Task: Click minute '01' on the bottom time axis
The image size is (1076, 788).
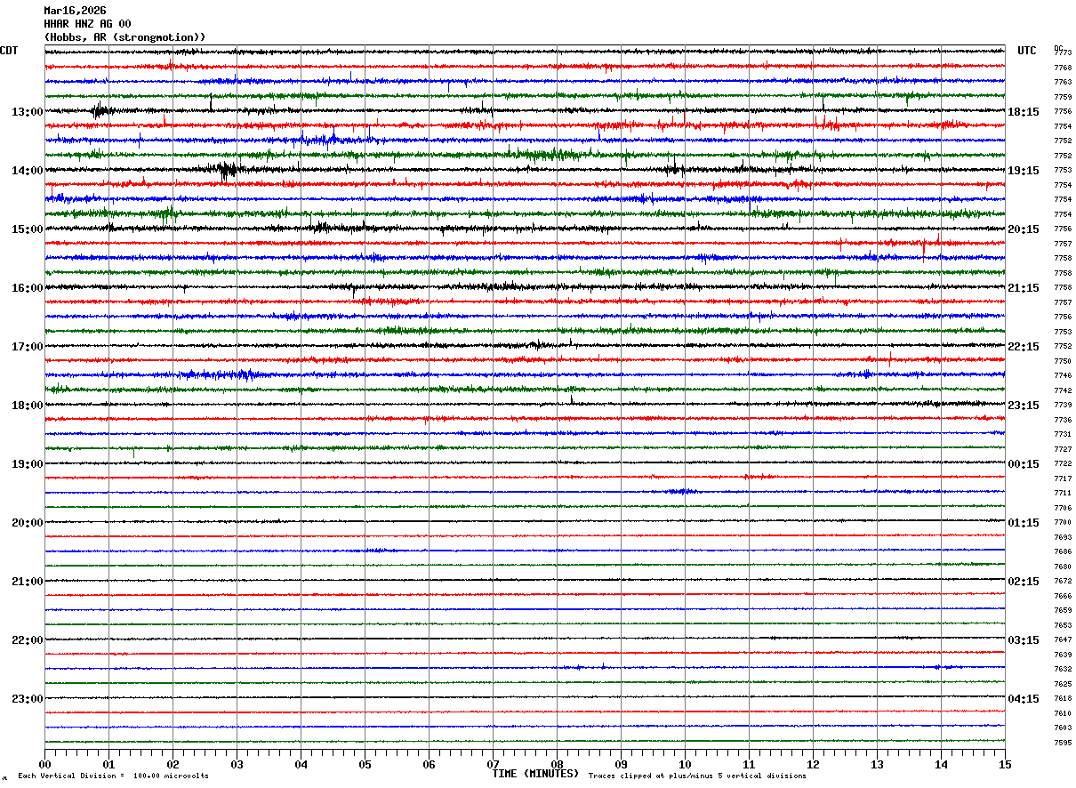Action: point(108,765)
